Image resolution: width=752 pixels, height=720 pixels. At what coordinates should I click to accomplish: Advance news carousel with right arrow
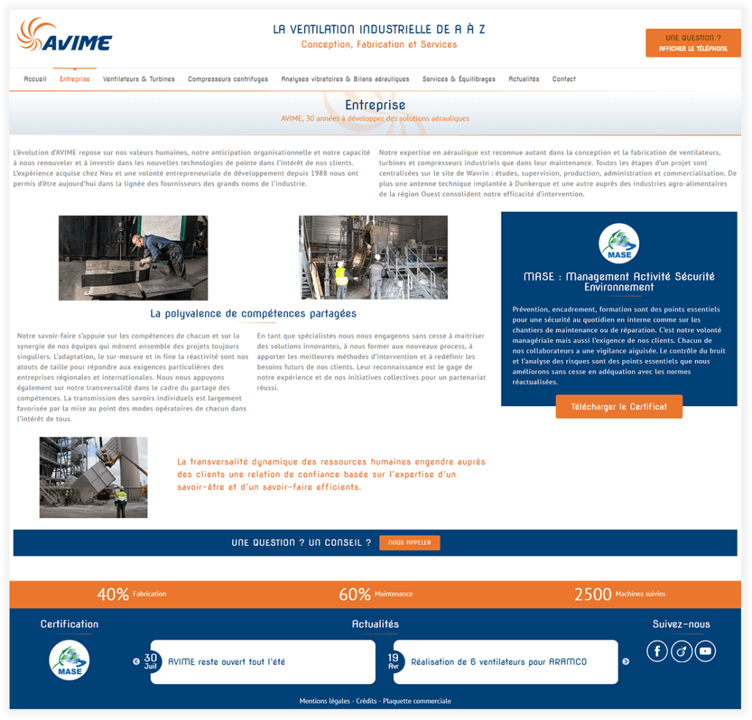(626, 661)
